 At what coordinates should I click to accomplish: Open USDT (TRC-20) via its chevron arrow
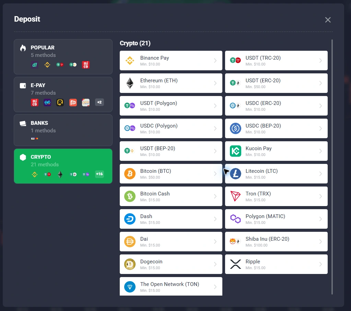320,61
